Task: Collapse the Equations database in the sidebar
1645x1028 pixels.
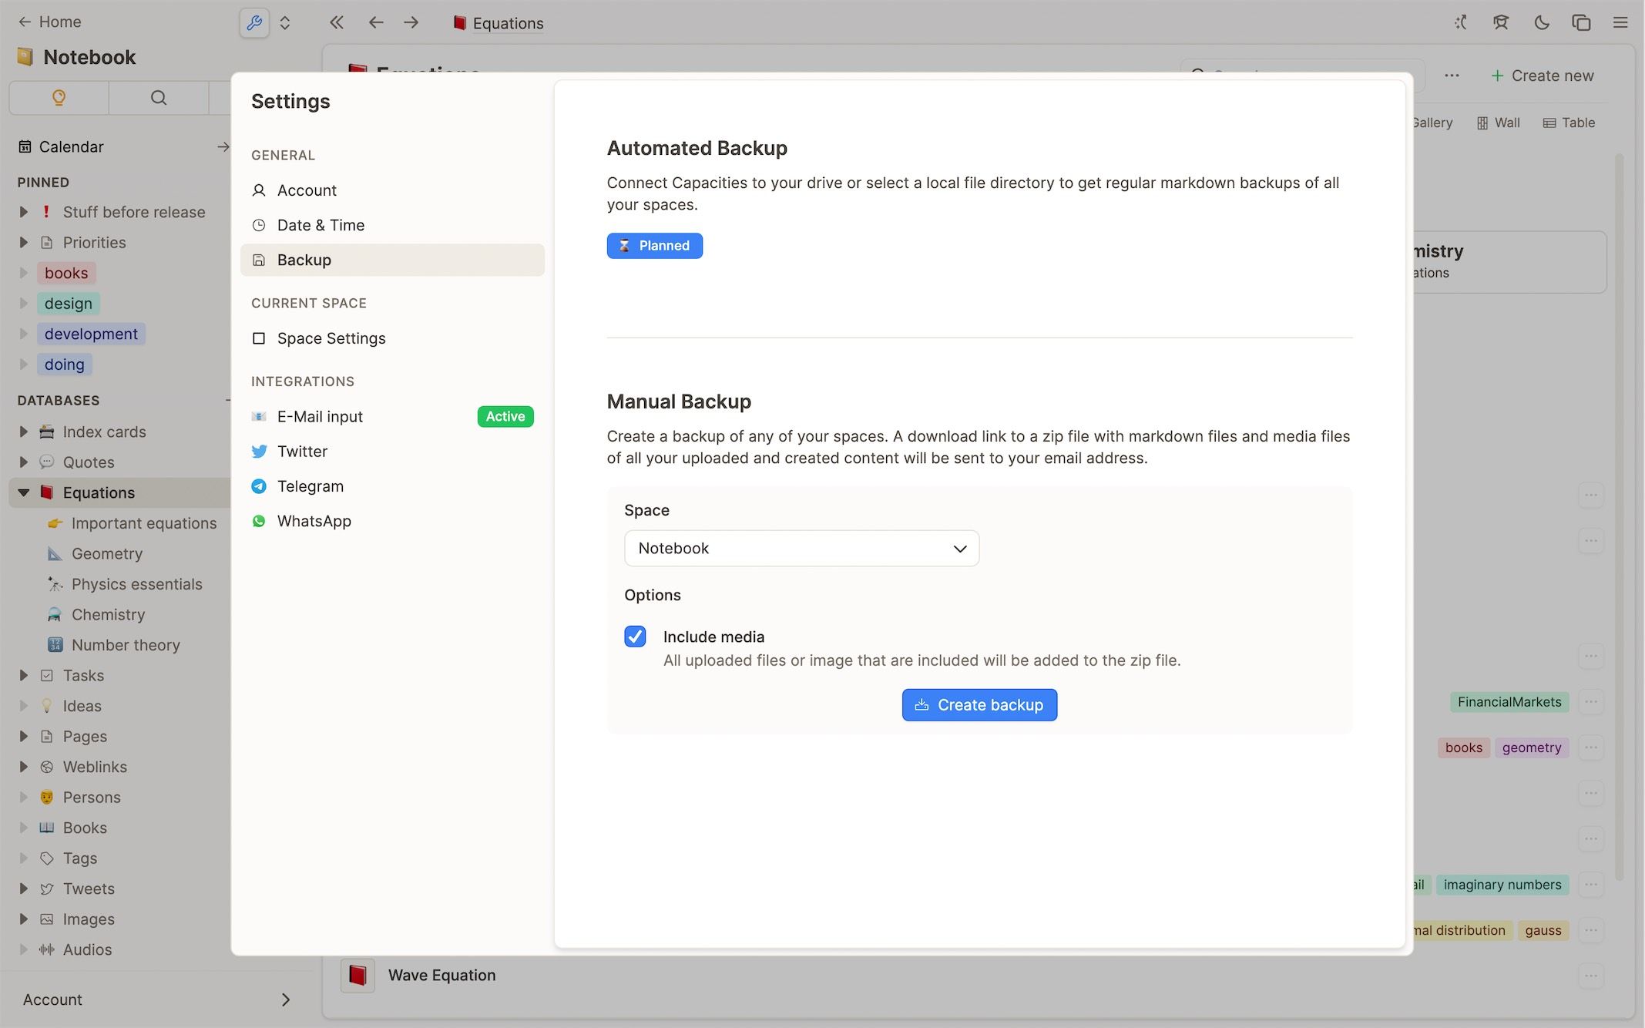Action: coord(22,492)
